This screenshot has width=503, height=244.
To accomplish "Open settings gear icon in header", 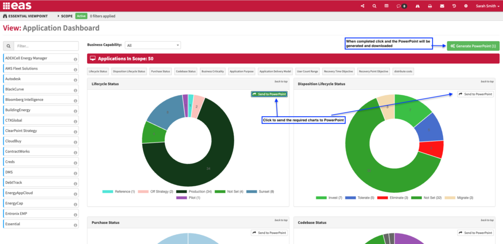I will pyautogui.click(x=466, y=6).
